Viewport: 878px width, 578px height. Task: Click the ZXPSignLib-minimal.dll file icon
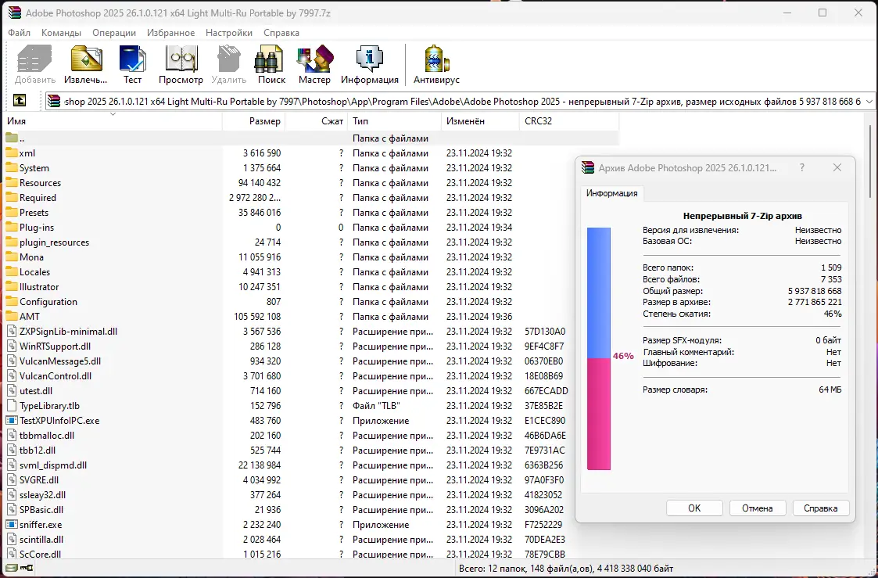(x=12, y=331)
